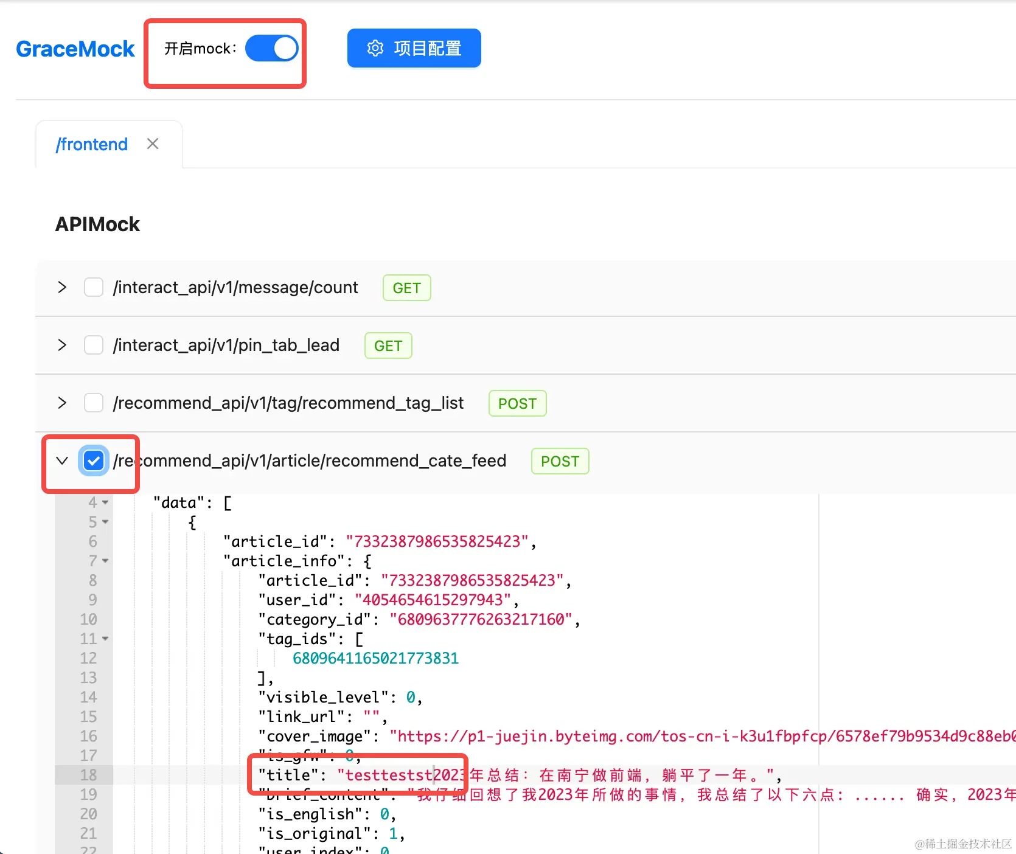
Task: Click the "article_id" value on line 6
Action: click(x=437, y=541)
